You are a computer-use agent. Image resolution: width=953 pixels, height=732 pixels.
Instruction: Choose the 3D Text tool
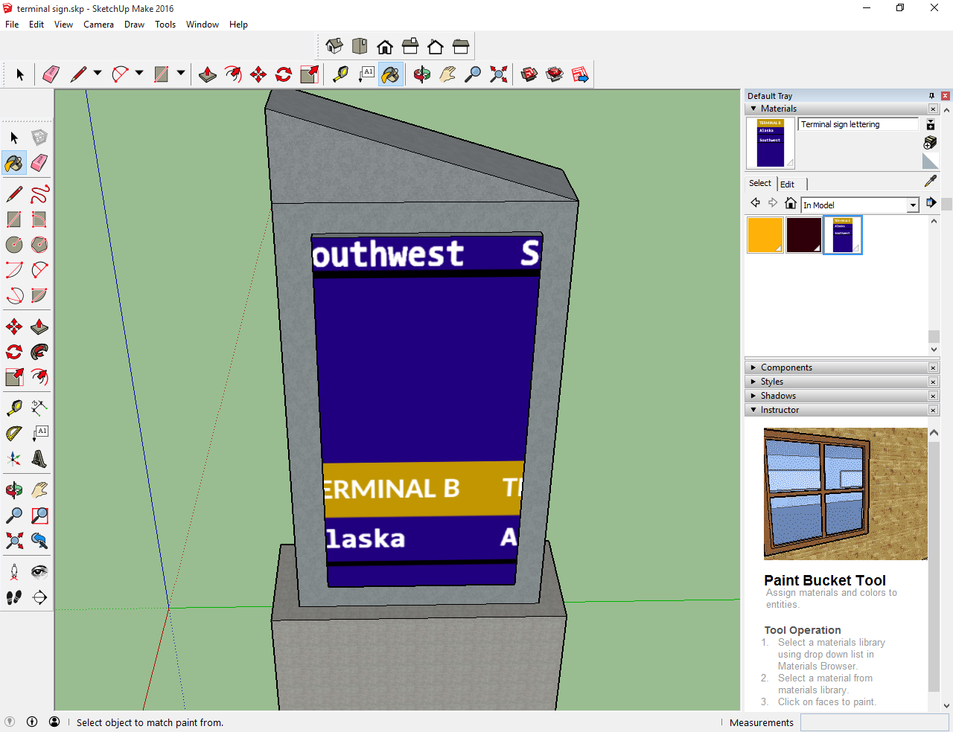click(39, 458)
